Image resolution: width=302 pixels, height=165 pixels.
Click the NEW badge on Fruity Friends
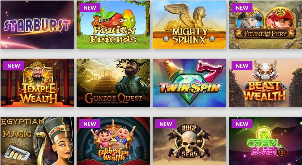(x=90, y=8)
